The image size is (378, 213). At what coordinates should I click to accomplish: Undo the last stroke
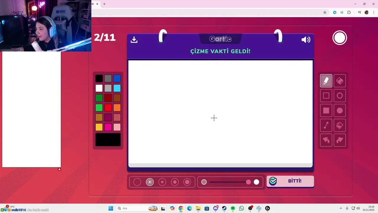pos(326,140)
